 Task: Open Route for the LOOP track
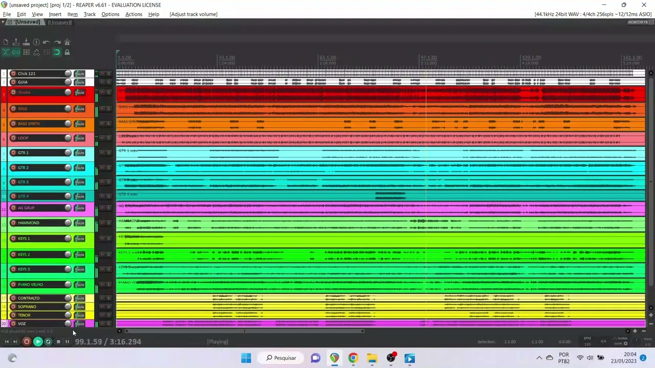point(79,138)
